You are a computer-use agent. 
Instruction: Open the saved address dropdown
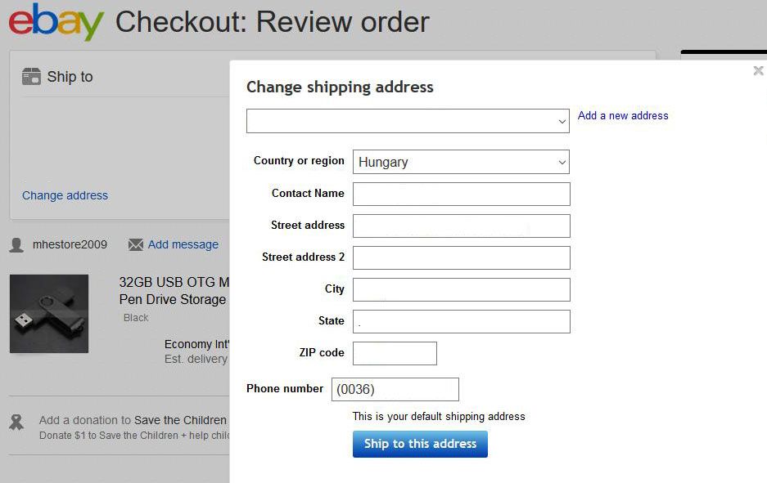408,121
